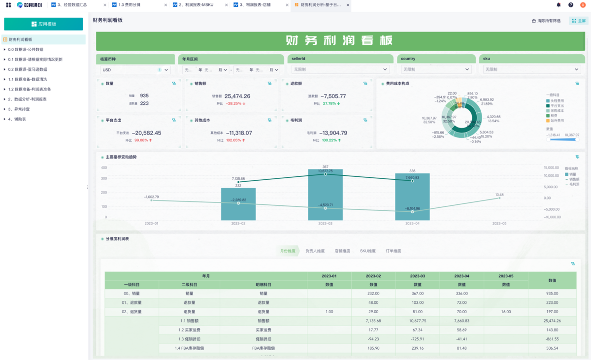This screenshot has width=591, height=360.
Task: Switch to the 店铺维度 tab
Action: pyautogui.click(x=342, y=251)
